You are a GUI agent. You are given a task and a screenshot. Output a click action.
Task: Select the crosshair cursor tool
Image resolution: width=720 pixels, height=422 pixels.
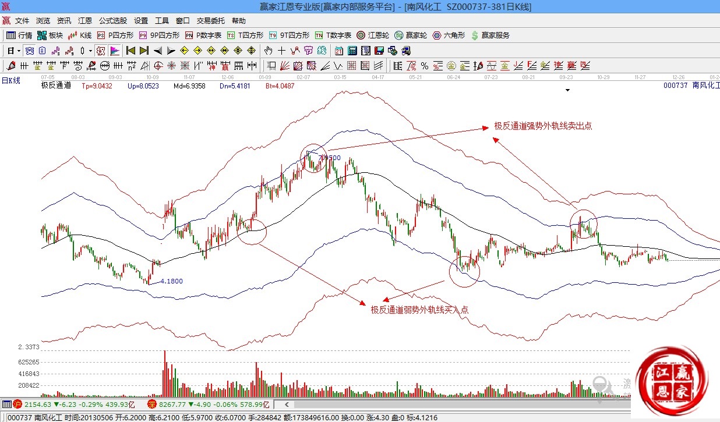(x=281, y=51)
